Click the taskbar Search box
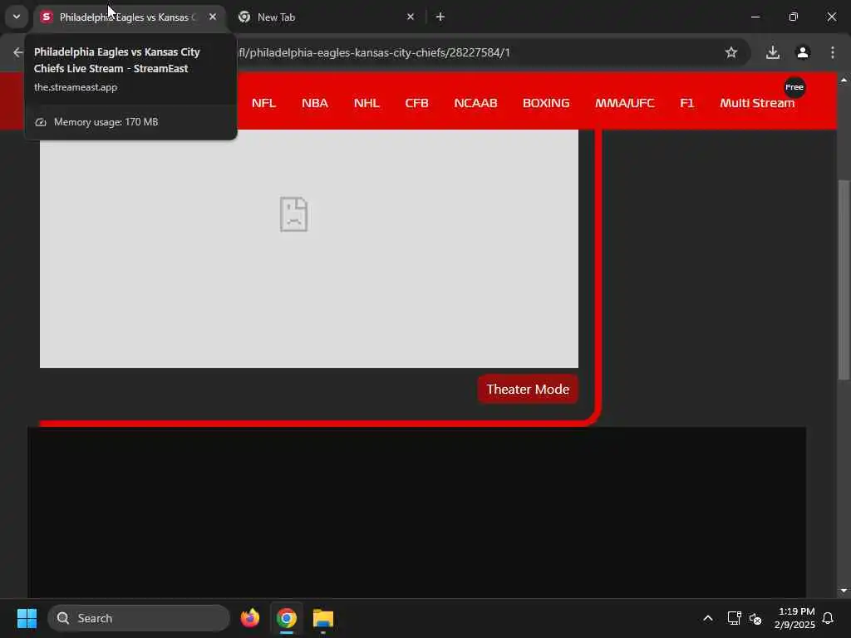The width and height of the screenshot is (851, 638). click(x=139, y=618)
